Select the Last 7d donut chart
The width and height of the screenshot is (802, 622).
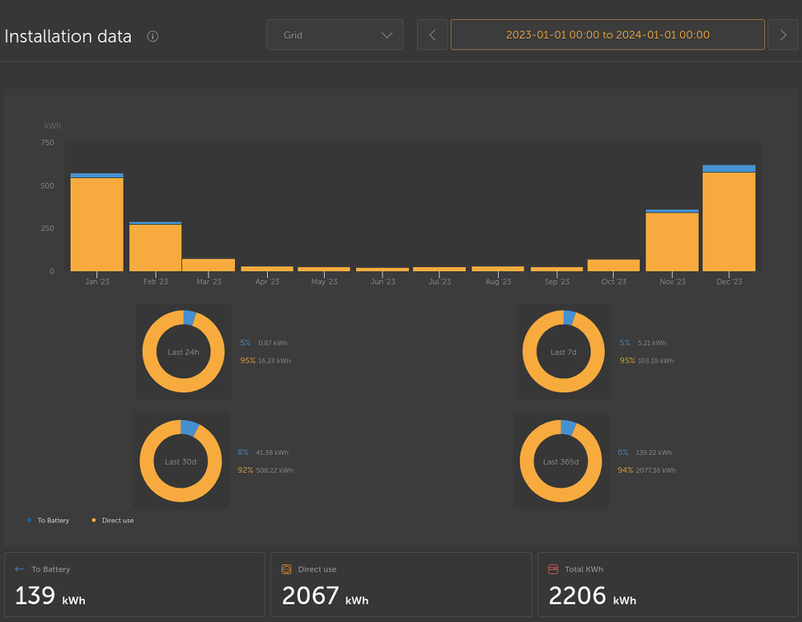point(563,352)
